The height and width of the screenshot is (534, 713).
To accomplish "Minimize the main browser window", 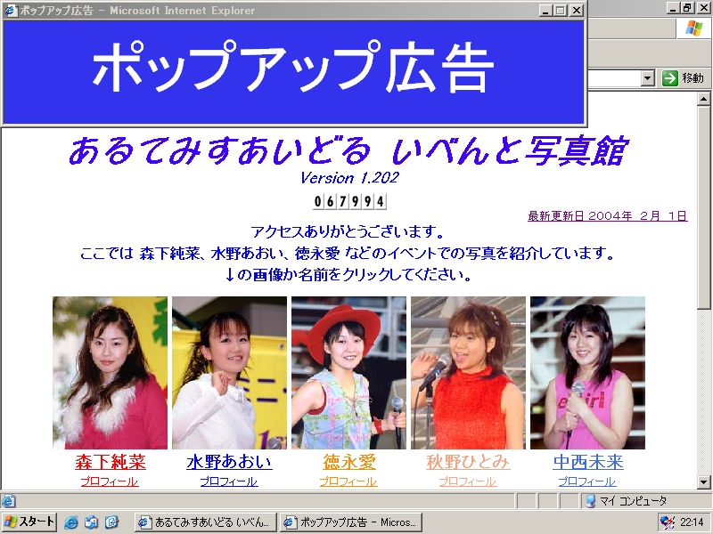I will (x=674, y=7).
